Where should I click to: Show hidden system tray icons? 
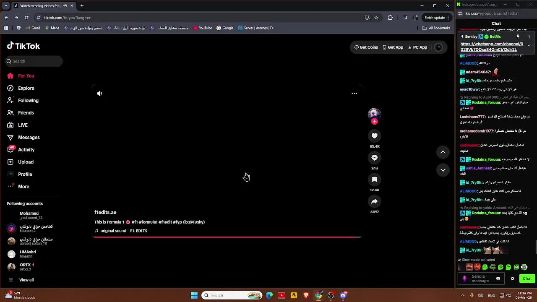tap(463, 295)
